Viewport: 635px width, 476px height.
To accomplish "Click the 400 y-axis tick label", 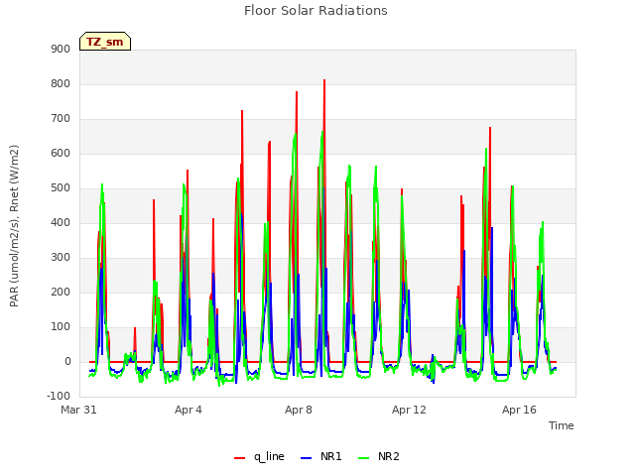I will click(61, 223).
